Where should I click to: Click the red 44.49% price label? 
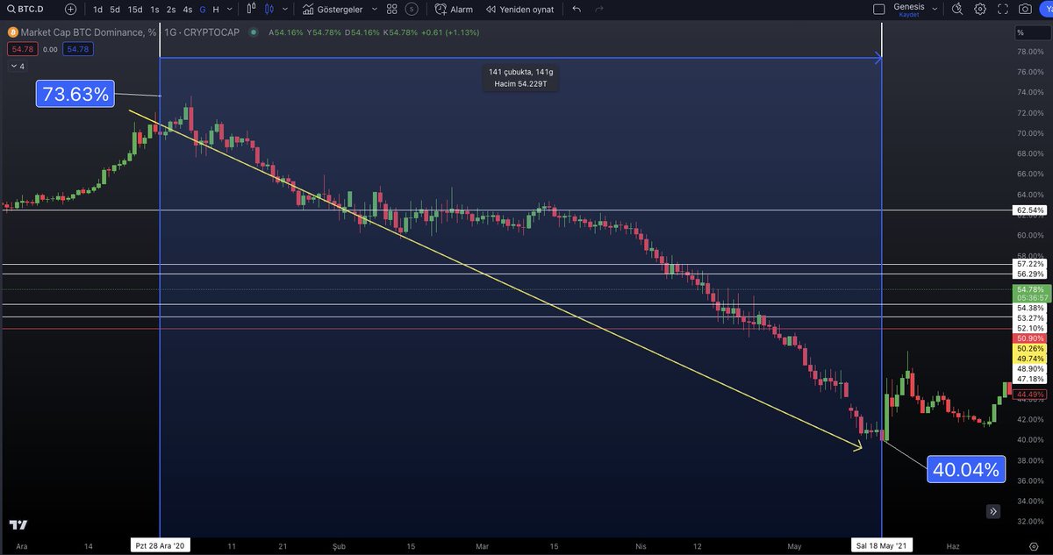point(1030,395)
